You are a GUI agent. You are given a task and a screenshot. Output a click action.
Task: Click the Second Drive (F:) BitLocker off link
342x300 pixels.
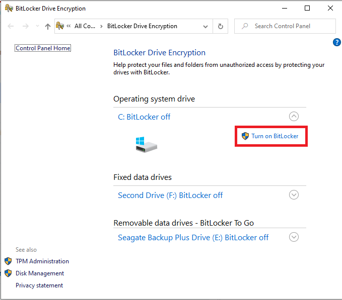point(170,195)
